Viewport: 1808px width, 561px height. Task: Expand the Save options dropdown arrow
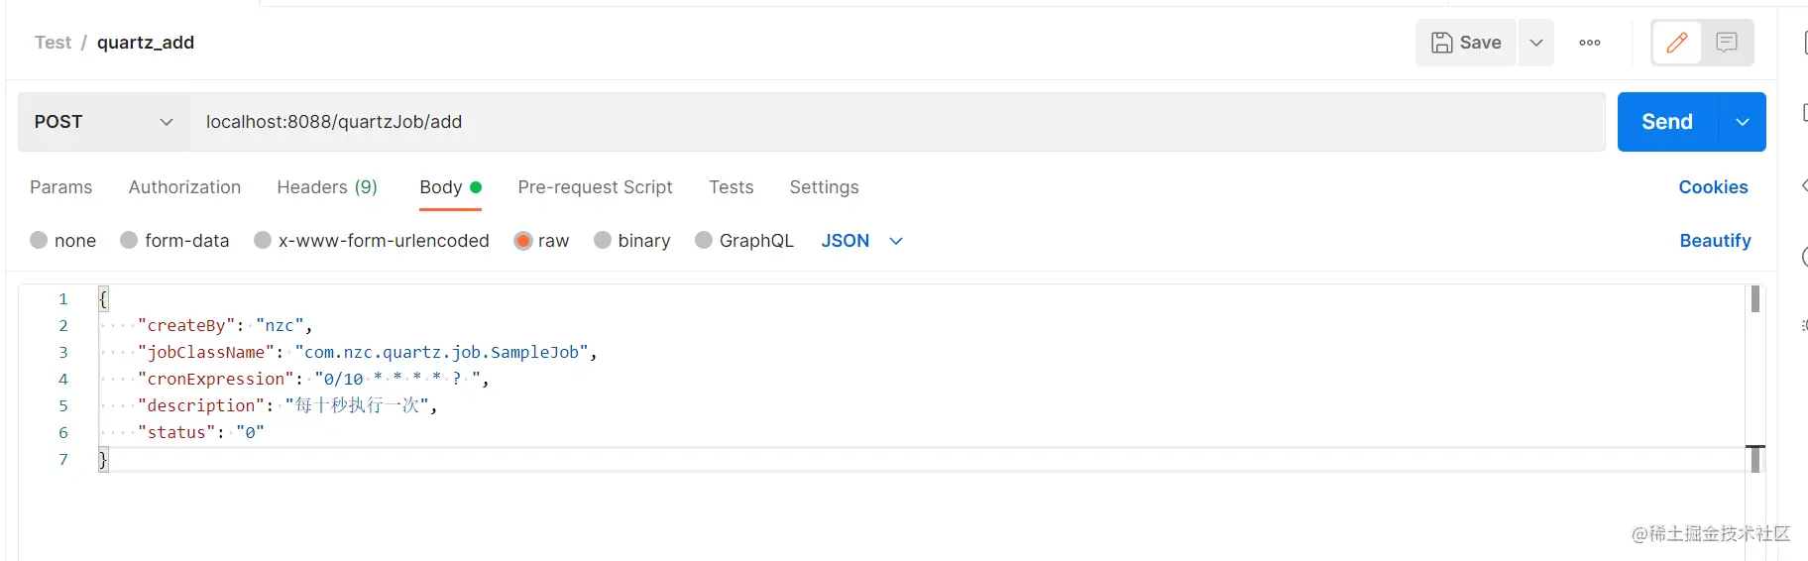click(x=1536, y=43)
